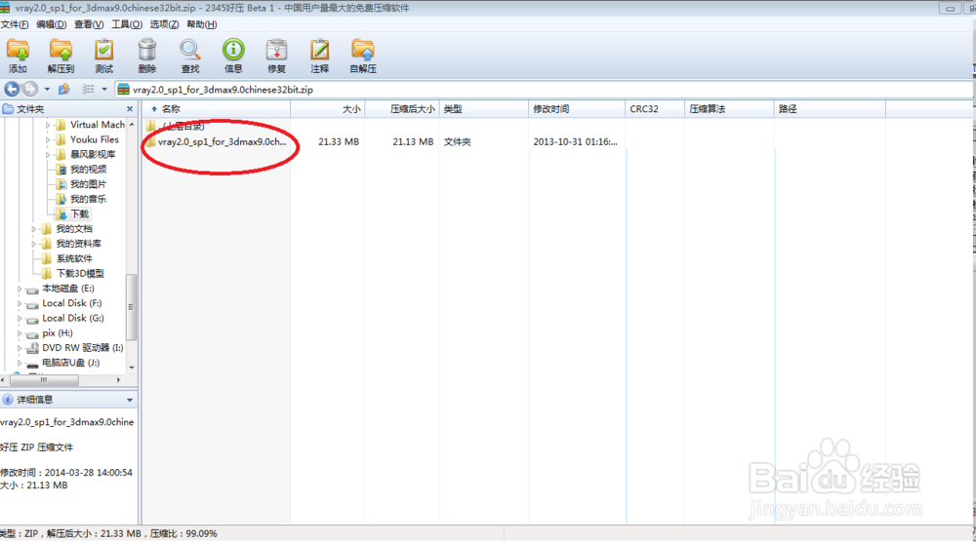This screenshot has height=542, width=976.
Task: Click the 自解压 (Self-extract) icon
Action: 363,51
